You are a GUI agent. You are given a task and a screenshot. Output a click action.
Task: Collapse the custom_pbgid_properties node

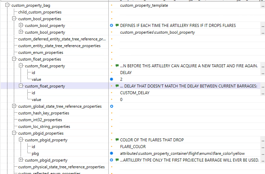tap(14, 133)
